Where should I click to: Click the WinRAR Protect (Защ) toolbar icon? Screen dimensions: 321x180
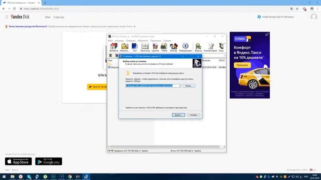(221, 47)
